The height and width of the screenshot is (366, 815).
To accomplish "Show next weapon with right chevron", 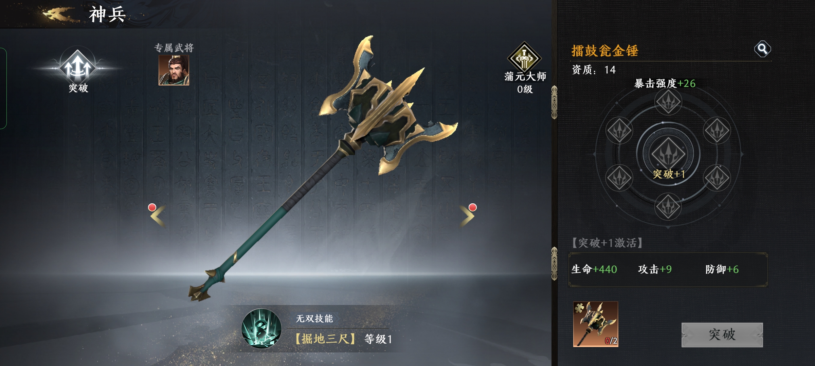I will 467,216.
